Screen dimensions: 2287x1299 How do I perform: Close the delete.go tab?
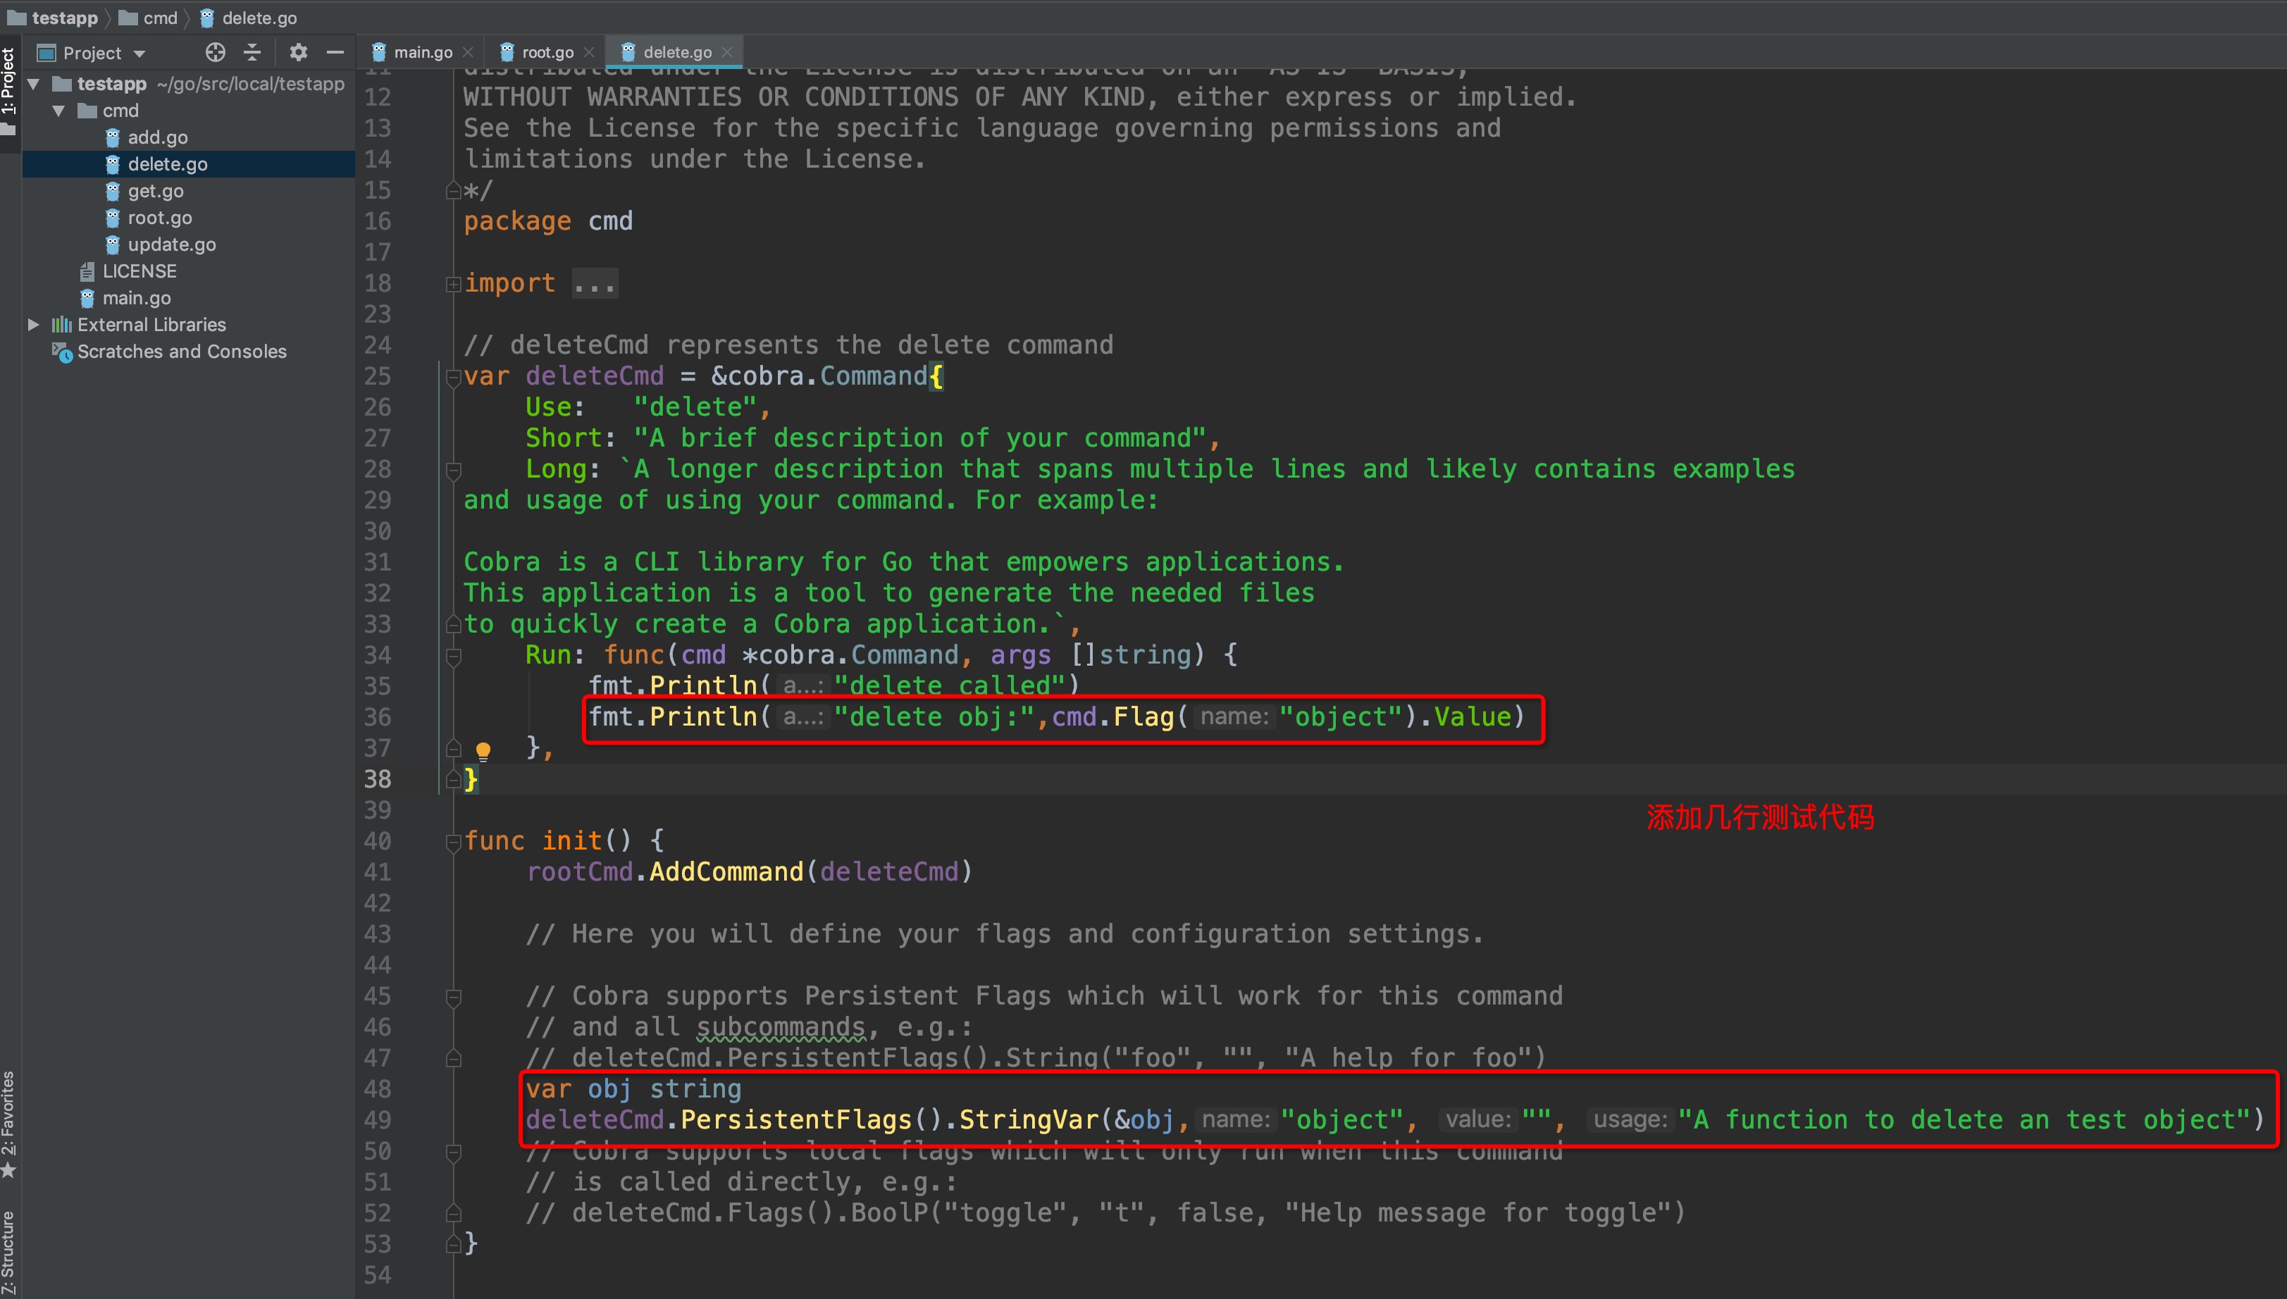(727, 53)
